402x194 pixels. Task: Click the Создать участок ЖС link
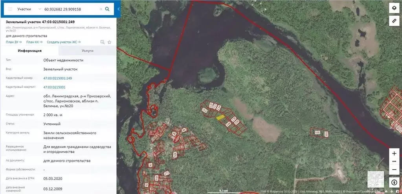click(x=63, y=42)
